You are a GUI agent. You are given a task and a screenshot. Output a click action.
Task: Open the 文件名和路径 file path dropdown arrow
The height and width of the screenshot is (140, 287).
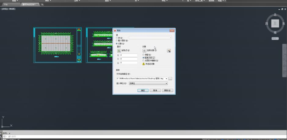(x=166, y=79)
